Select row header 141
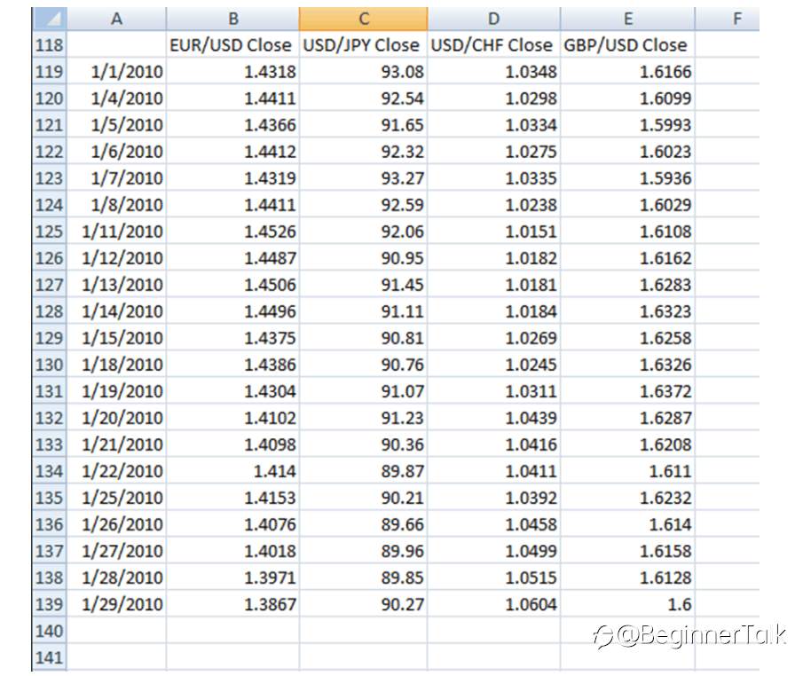 pos(49,657)
